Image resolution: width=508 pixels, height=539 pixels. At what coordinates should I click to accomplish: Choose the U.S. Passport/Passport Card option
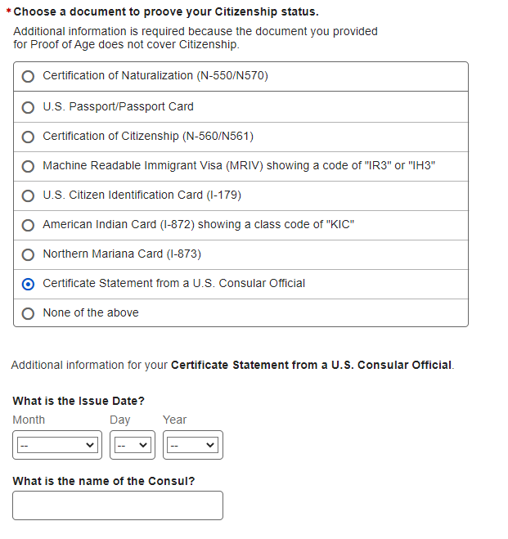[x=29, y=106]
